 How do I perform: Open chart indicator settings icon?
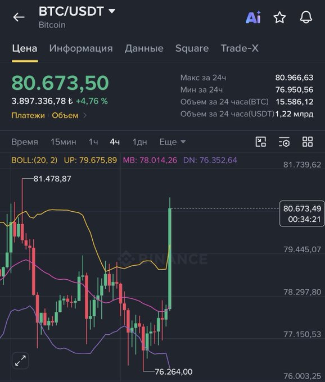[284, 142]
